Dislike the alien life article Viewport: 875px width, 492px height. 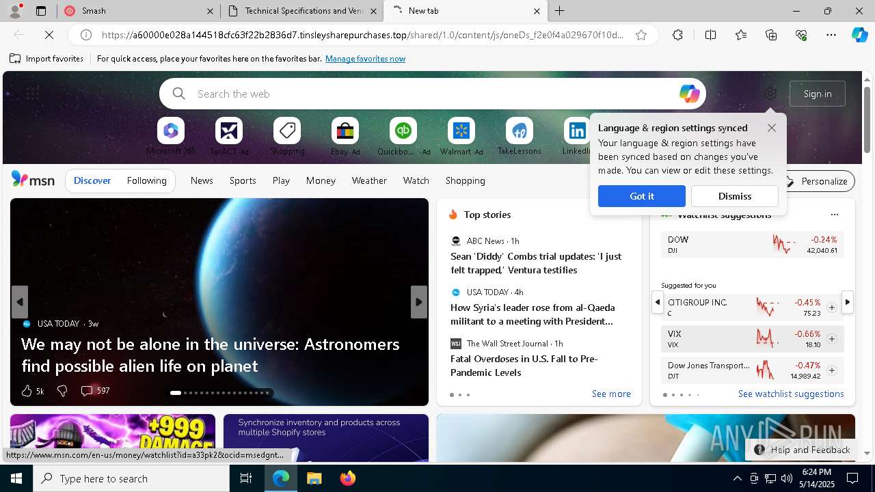pos(62,391)
